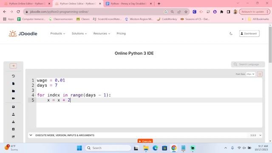Click the new file icon in sidebar
The width and height of the screenshot is (272, 153).
[x=13, y=84]
